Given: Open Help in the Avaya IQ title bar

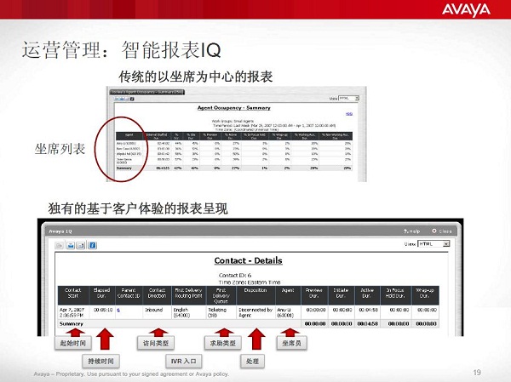Looking at the screenshot, I should [411, 231].
